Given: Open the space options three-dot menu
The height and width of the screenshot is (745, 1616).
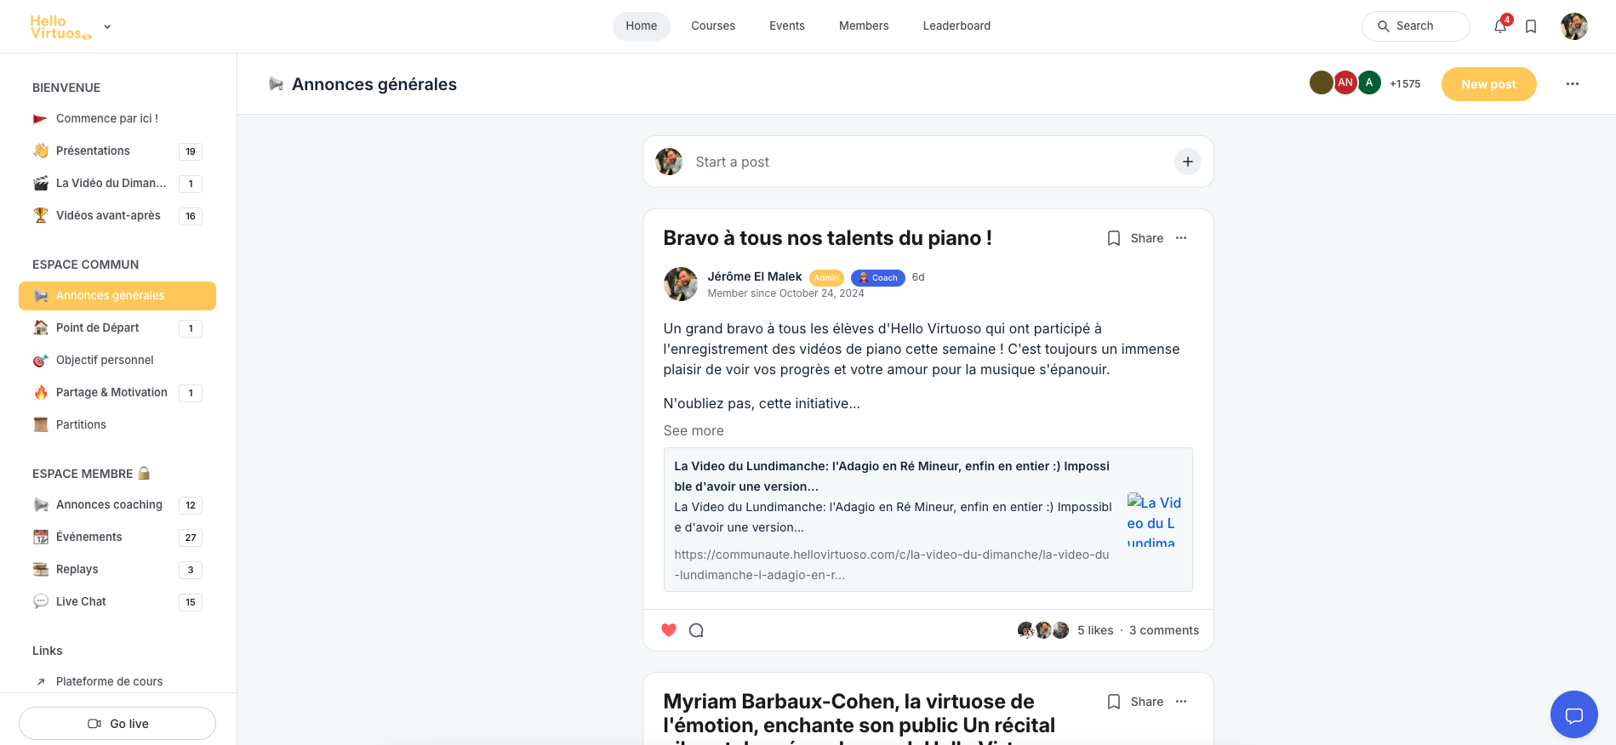Looking at the screenshot, I should coord(1573,84).
